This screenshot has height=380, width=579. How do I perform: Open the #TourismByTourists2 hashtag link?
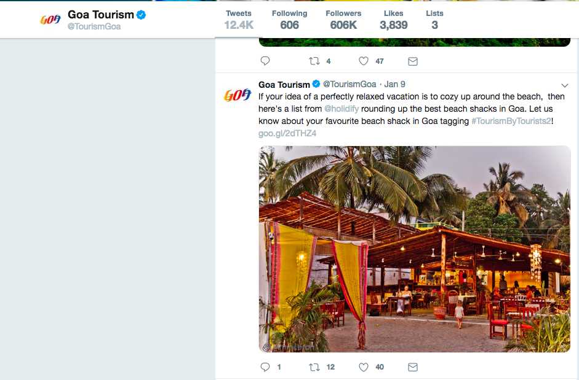[x=511, y=121]
